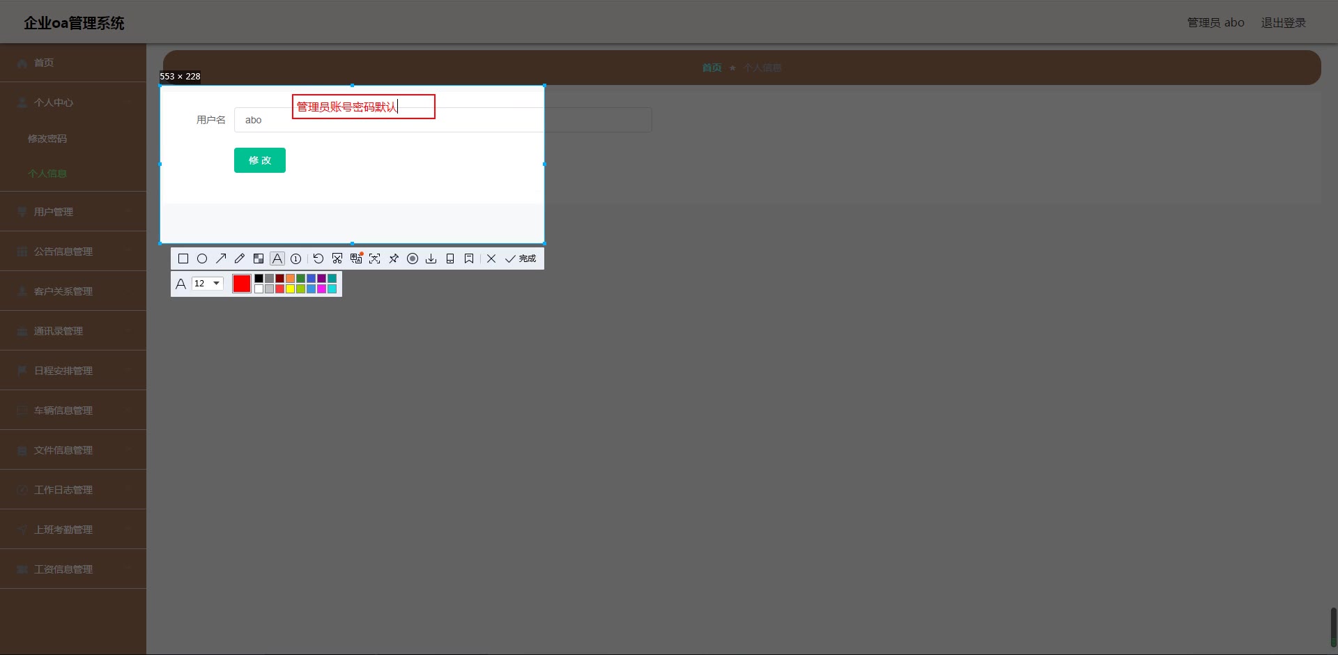
Task: Pick the white color swatch
Action: (259, 289)
